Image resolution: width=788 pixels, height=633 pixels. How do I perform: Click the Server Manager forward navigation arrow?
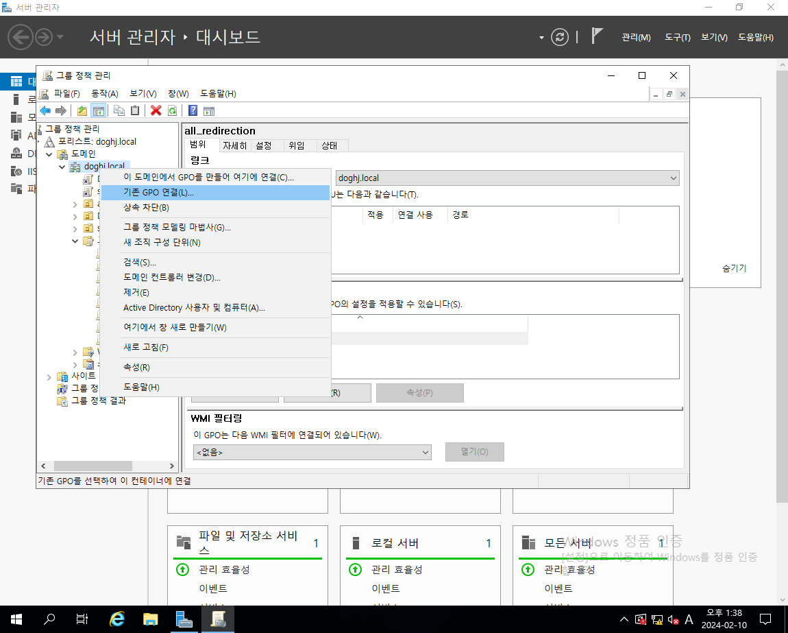pyautogui.click(x=44, y=37)
